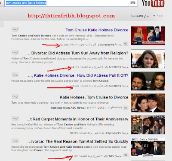The height and width of the screenshot is (161, 172).
Task: Click translate button beside How Did Actress Pull It Off
Action: (15, 75)
